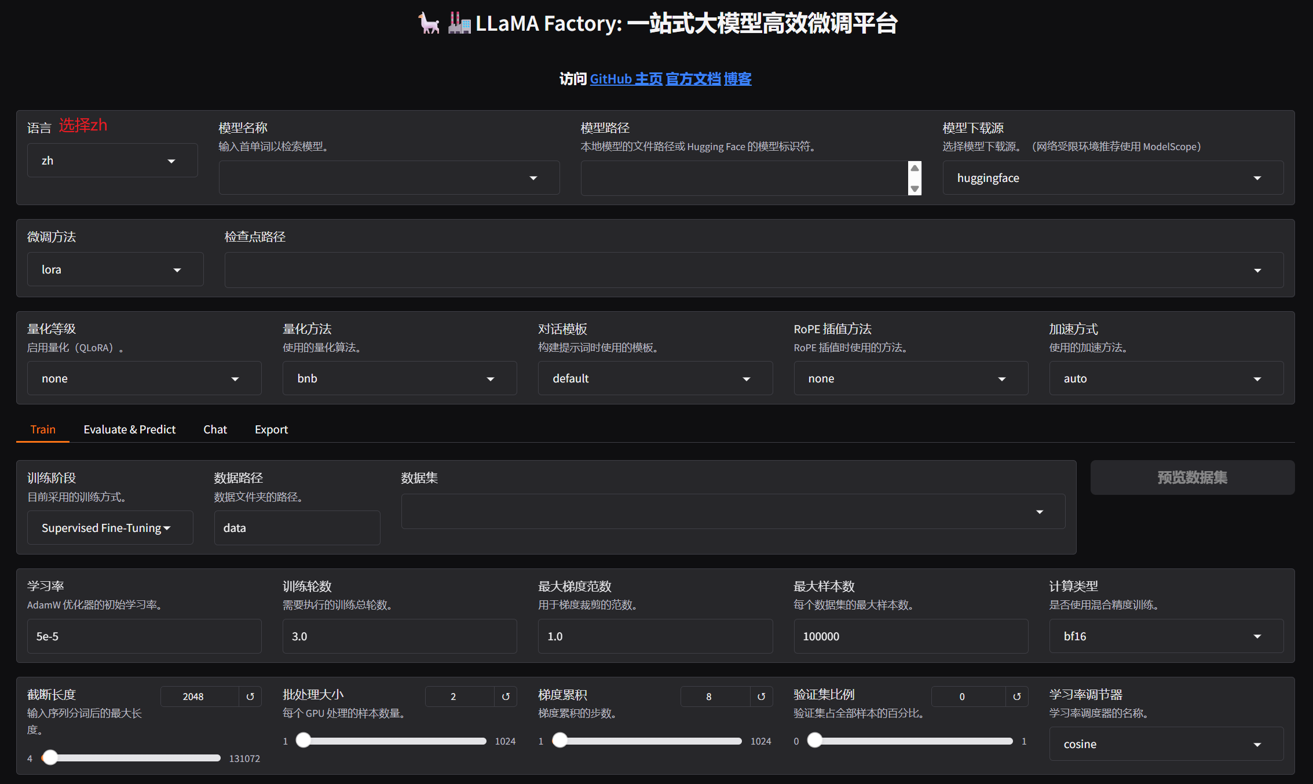Click the up arrow in 模型路径 field
1313x784 pixels.
(x=915, y=168)
